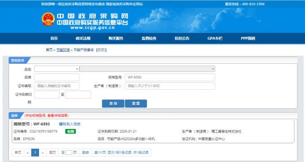The image size is (305, 162).
Task: Click the expiry date 2026-01-21 text
Action: pyautogui.click(x=128, y=131)
